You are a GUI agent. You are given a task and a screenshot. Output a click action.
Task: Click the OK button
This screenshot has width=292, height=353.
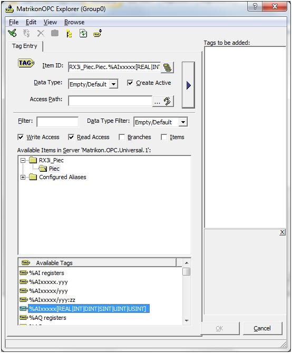point(219,328)
